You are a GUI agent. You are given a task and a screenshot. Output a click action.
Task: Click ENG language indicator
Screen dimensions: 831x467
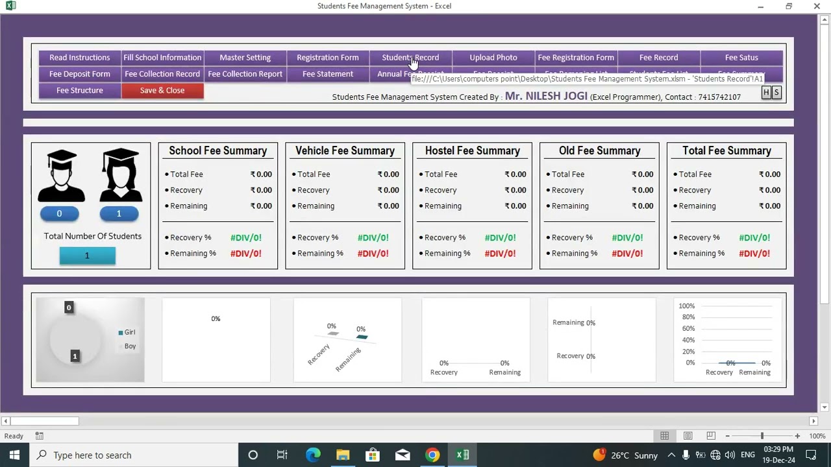coord(747,455)
